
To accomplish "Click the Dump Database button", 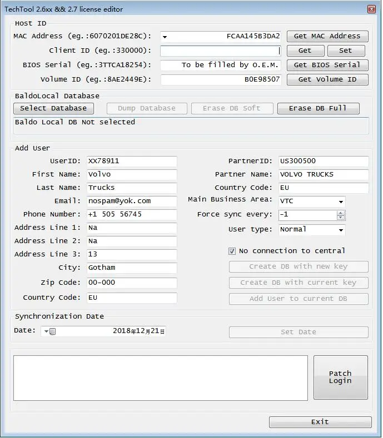I will 147,108.
